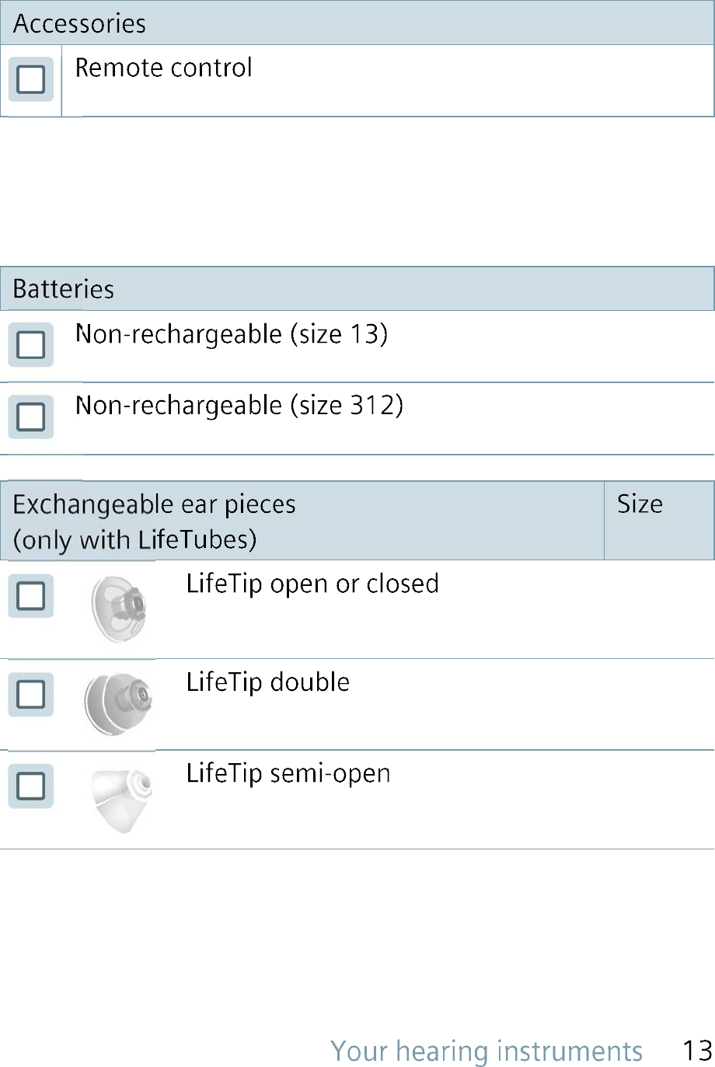The height and width of the screenshot is (1067, 715).
Task: Click the LifeTip semi-open ear piece image
Action: 121,800
